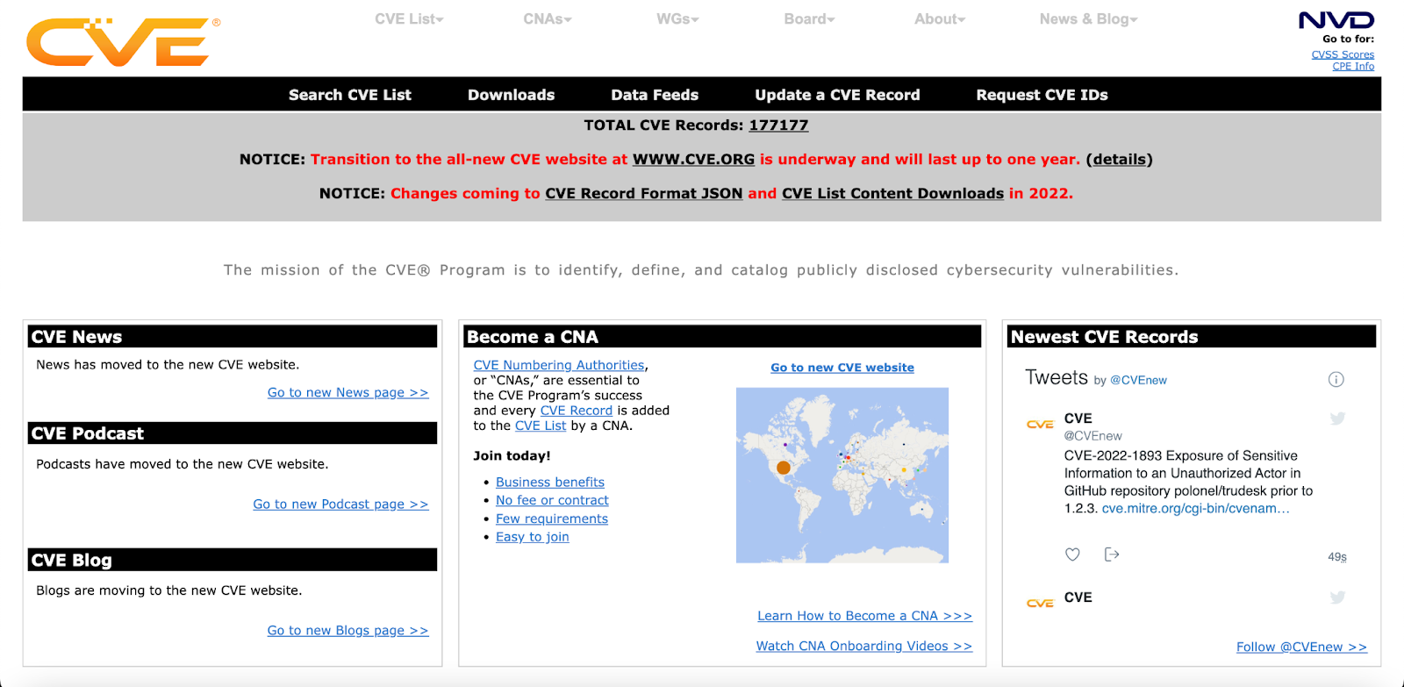
Task: Open the transition details link
Action: pos(1120,160)
